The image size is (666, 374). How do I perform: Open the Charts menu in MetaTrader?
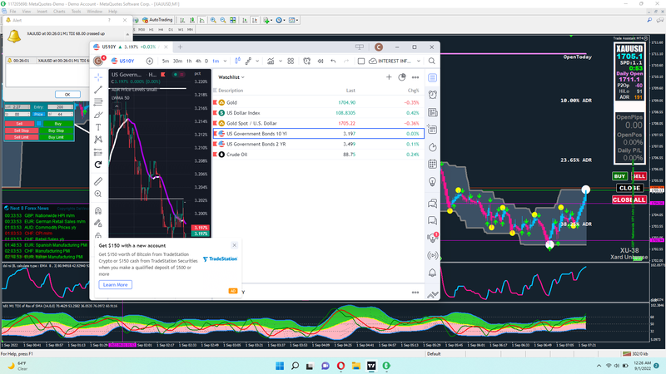pyautogui.click(x=59, y=12)
